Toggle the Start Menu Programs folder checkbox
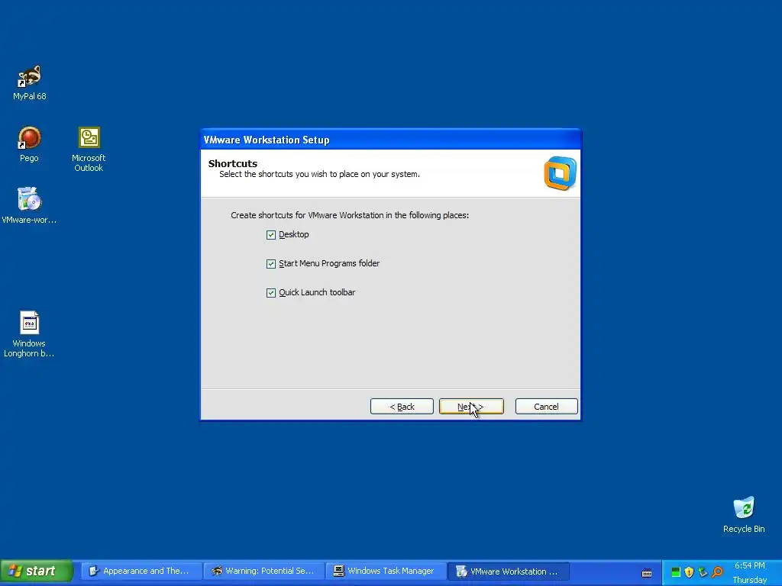This screenshot has height=586, width=782. point(271,263)
